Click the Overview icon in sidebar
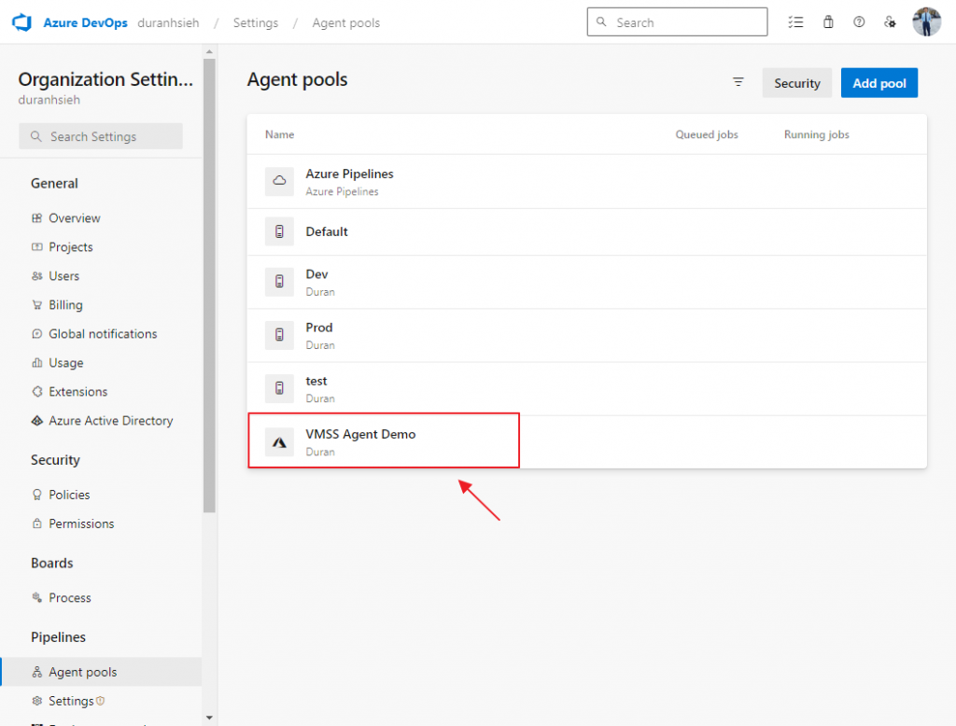 point(37,218)
